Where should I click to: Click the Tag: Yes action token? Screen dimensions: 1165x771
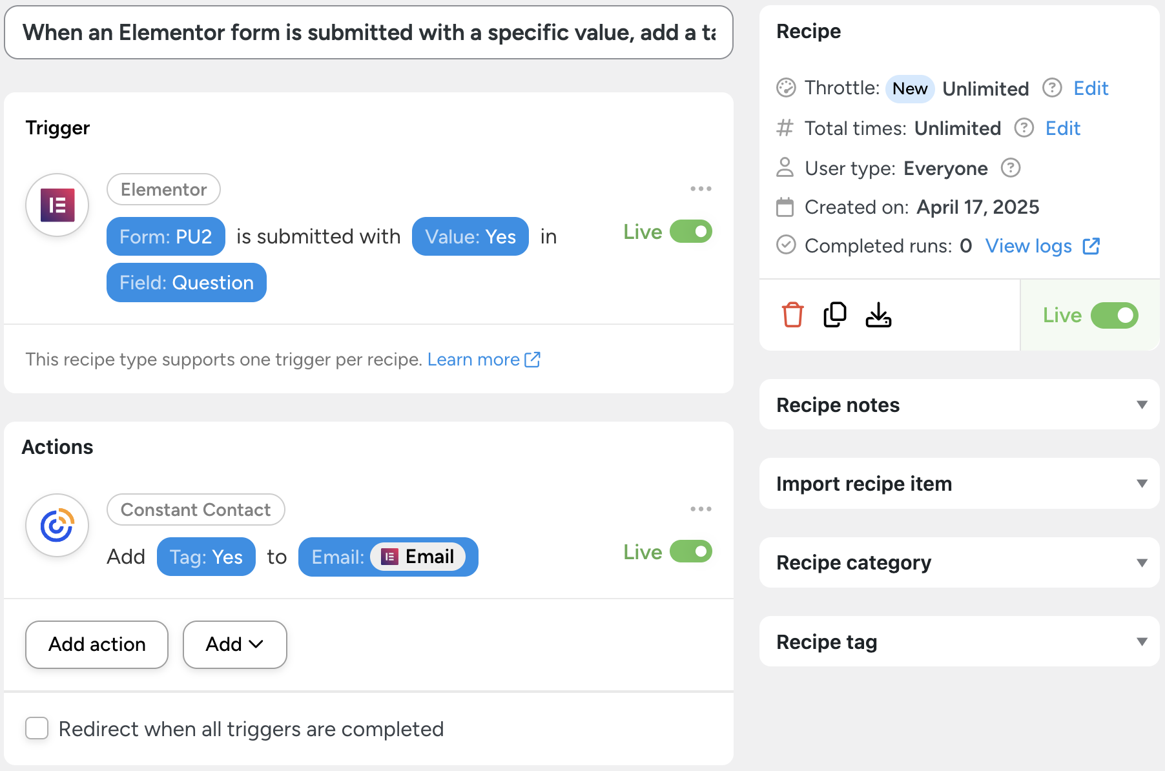(x=206, y=557)
